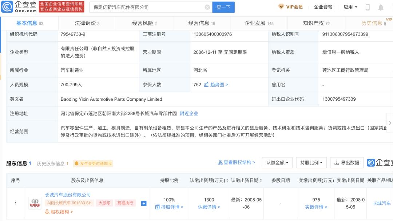This screenshot has height=221, width=393.
Task: Open the 认缴金额 dropdown
Action: click(x=277, y=163)
